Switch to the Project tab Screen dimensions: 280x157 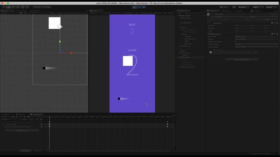(x=6, y=114)
